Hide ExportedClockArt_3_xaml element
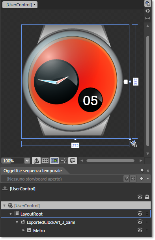 [140, 222]
